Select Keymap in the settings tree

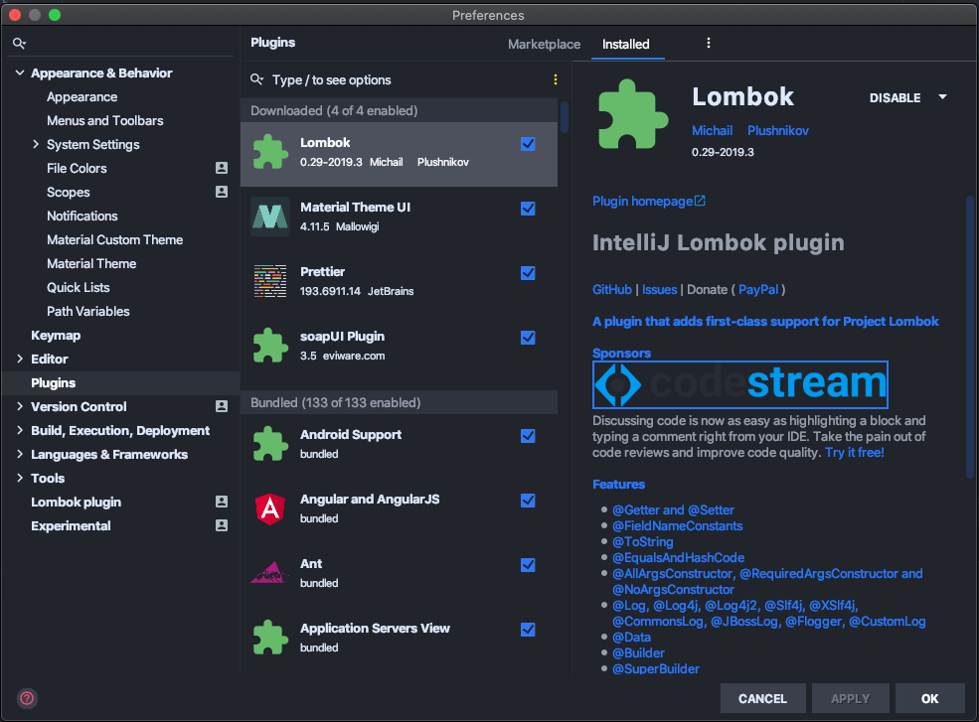click(x=56, y=335)
